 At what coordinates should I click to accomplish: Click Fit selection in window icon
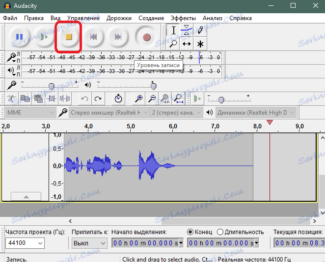(x=165, y=98)
